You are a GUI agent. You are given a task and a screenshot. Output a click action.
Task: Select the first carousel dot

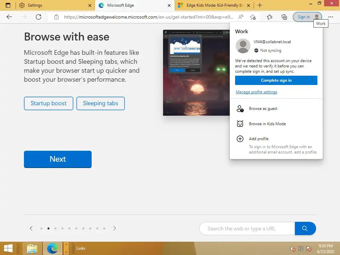(x=42, y=228)
